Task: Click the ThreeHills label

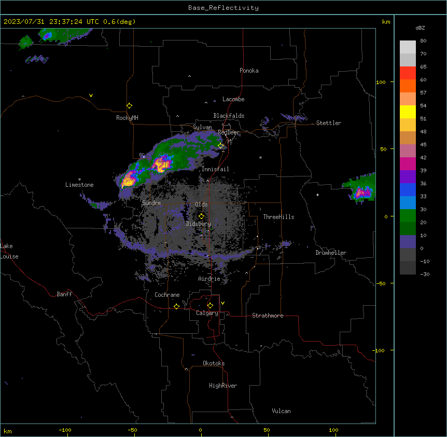Action: tap(279, 217)
